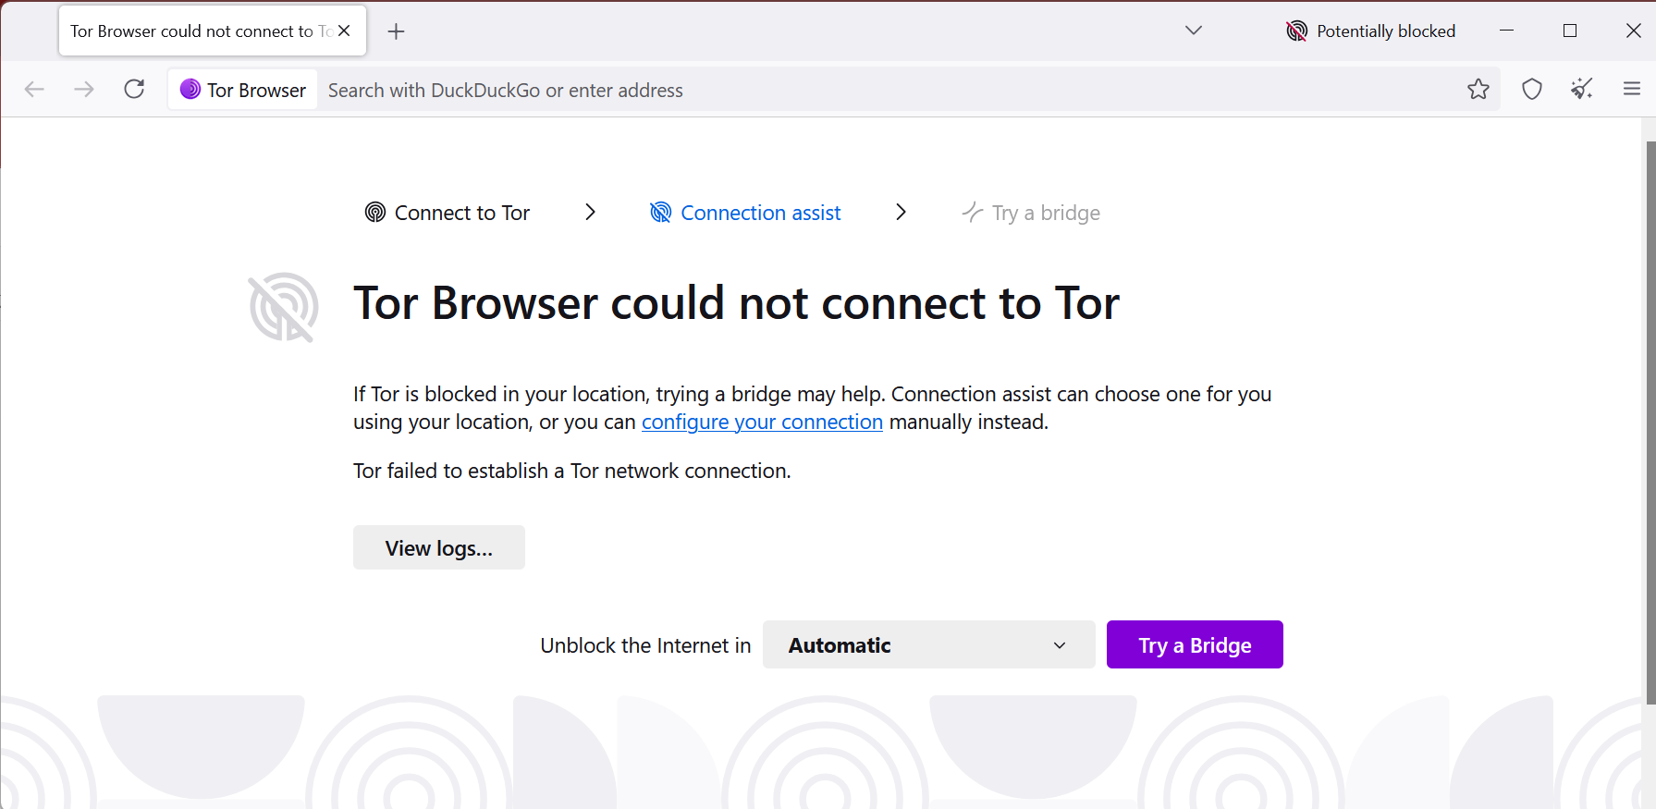Click the configure your connection link
1656x809 pixels.
pos(762,422)
